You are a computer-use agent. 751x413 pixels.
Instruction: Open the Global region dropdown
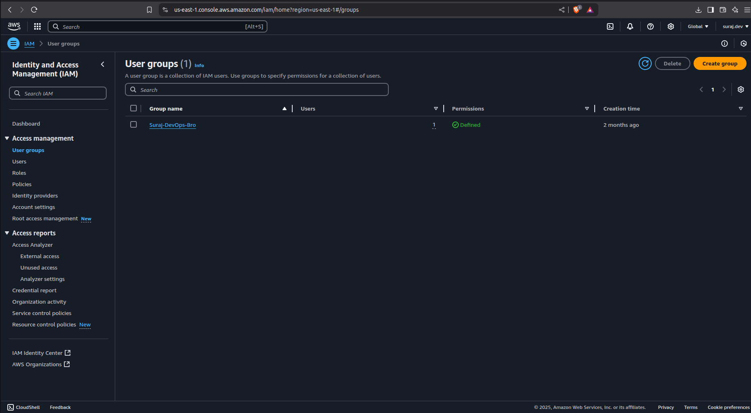[x=698, y=26]
